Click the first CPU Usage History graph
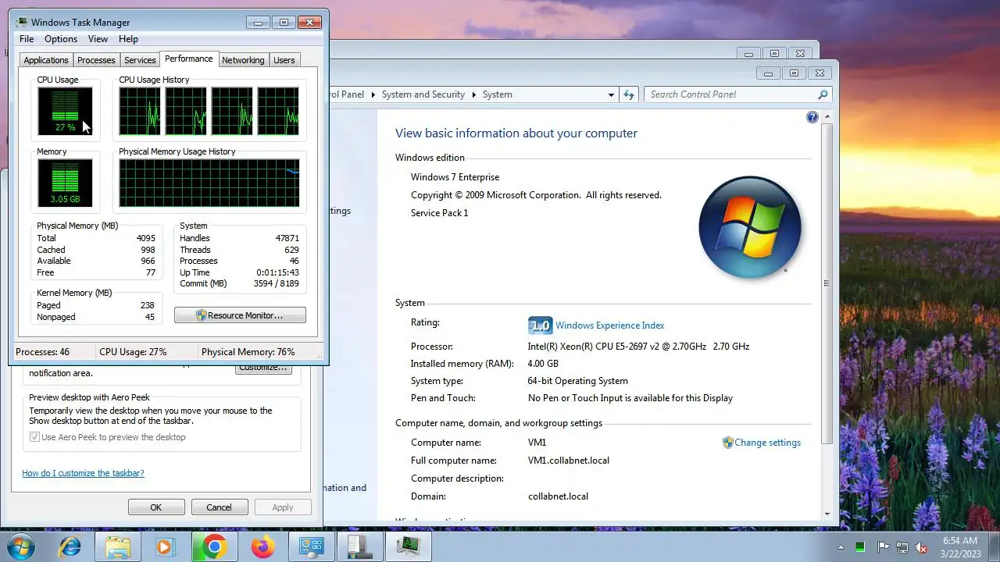Viewport: 1000px width, 562px height. pyautogui.click(x=140, y=111)
